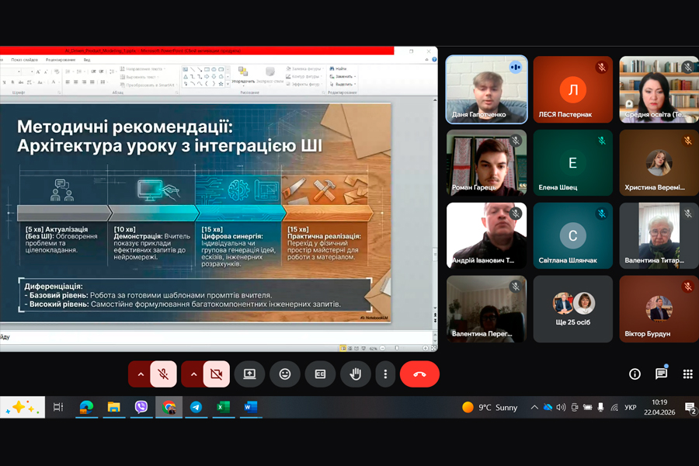Click the slide vertical scrollbar down arrow

coord(435,308)
